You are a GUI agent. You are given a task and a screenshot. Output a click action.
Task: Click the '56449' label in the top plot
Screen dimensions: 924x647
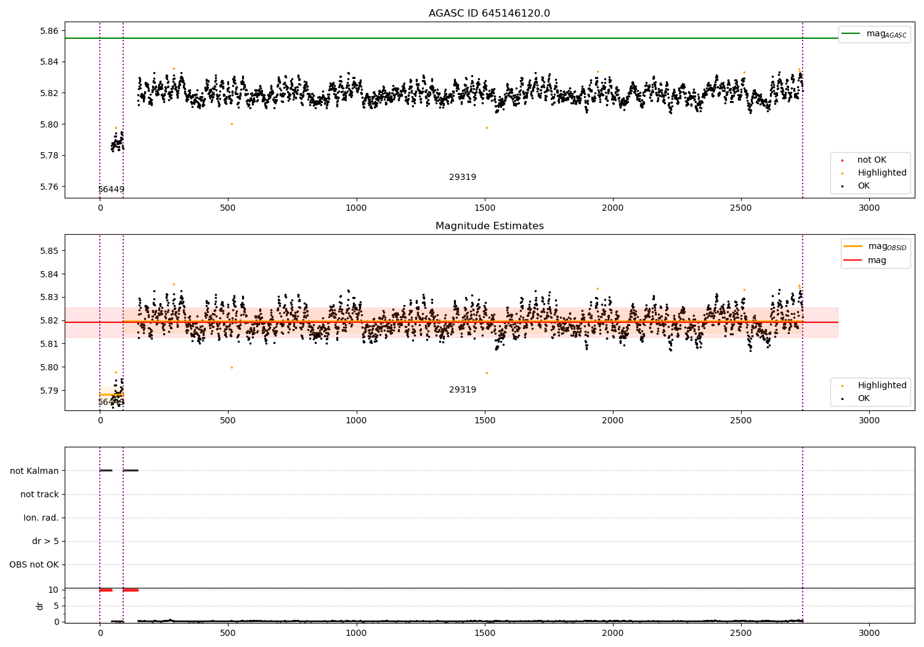tap(111, 190)
